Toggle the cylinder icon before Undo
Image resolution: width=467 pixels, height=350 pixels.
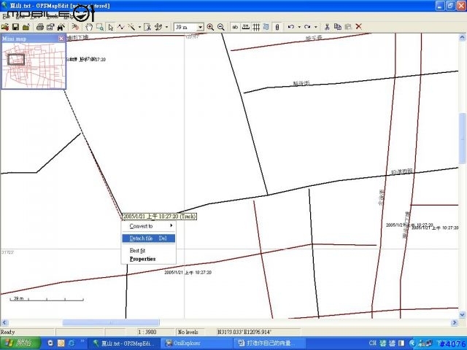(x=277, y=27)
